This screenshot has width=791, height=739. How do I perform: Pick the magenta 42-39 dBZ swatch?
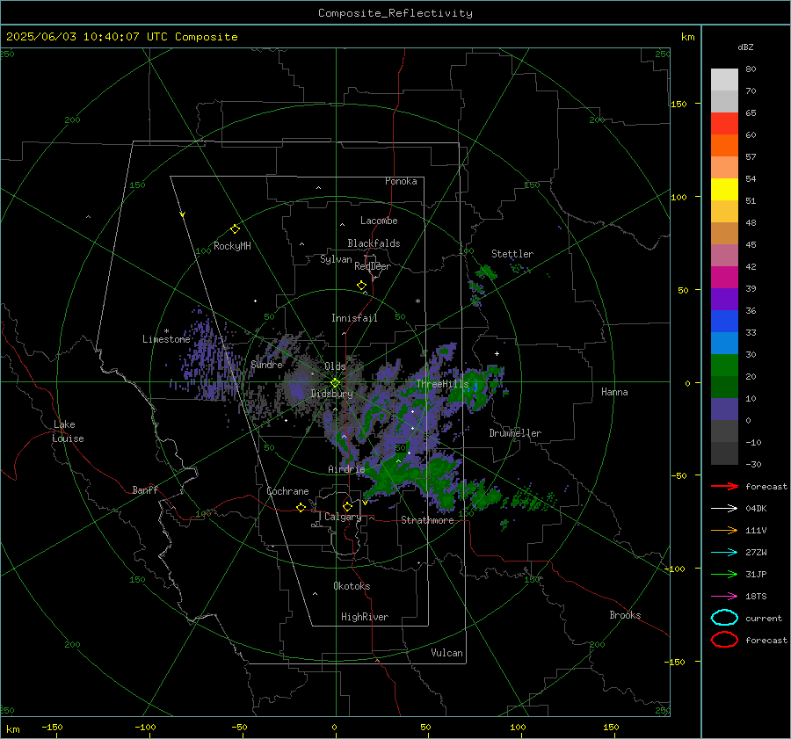[x=724, y=277]
